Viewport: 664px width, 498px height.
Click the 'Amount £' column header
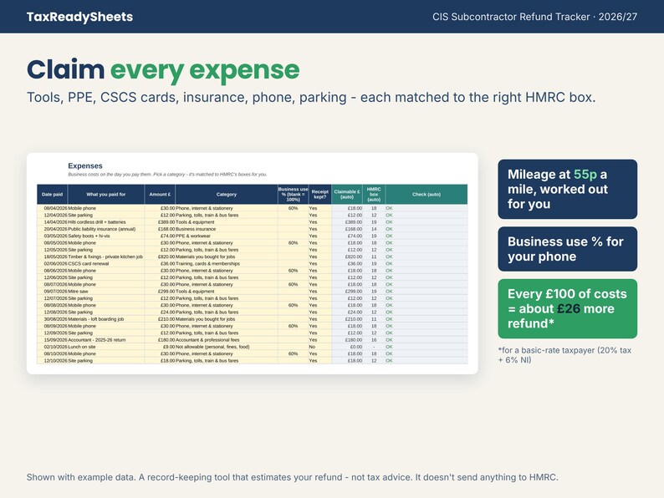point(160,194)
